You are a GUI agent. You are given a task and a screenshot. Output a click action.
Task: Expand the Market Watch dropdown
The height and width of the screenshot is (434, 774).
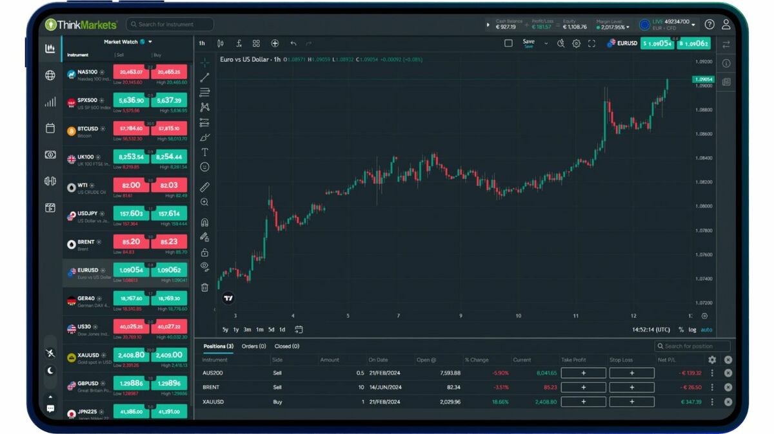click(x=150, y=42)
